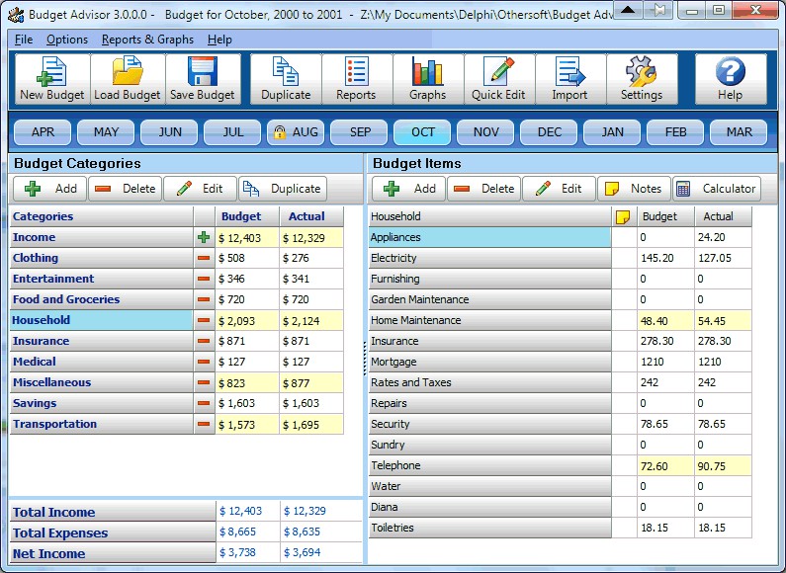Click the New Budget toolbar icon
The width and height of the screenshot is (786, 573).
pos(51,71)
